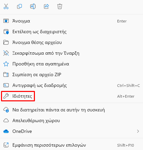The height and width of the screenshot is (150, 143).
Task: Click the unpin icon beside Ξεκαρφίτσωμα
Action: click(6, 53)
